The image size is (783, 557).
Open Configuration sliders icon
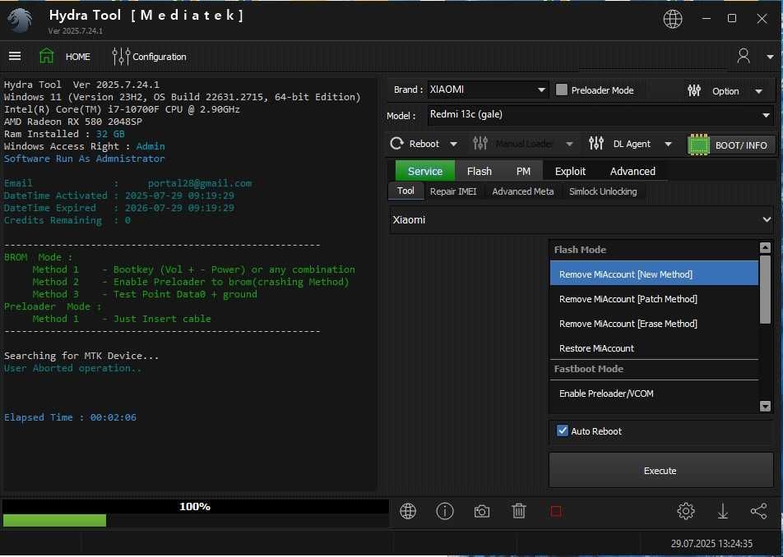pyautogui.click(x=121, y=57)
